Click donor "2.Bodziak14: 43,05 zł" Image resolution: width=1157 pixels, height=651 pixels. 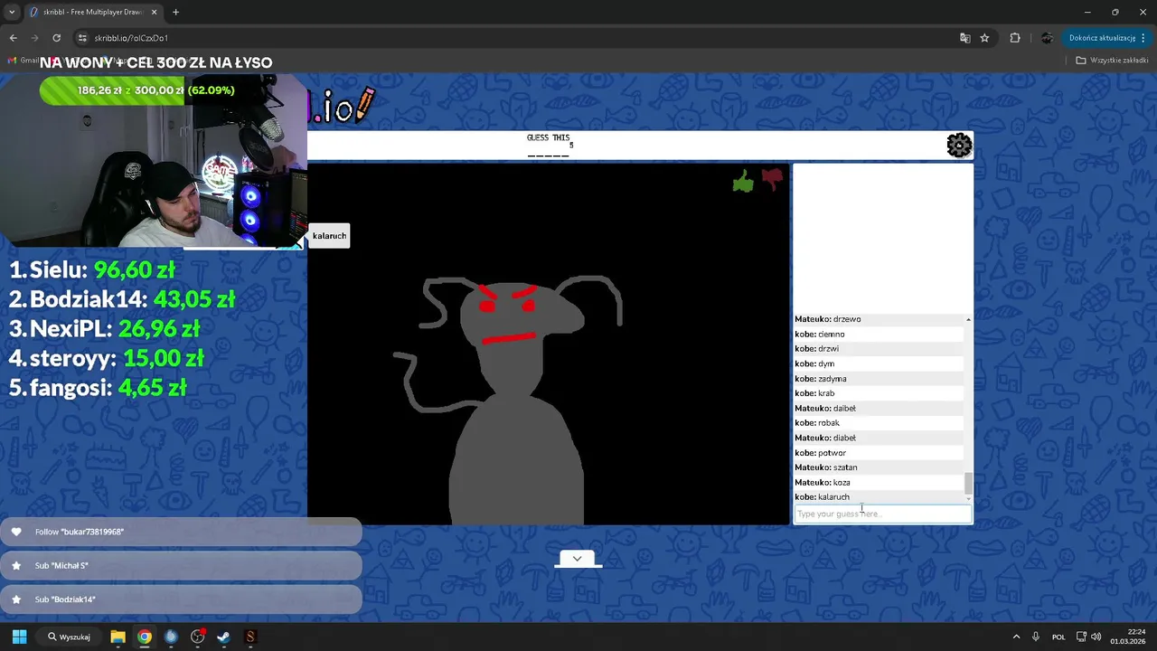click(x=122, y=299)
